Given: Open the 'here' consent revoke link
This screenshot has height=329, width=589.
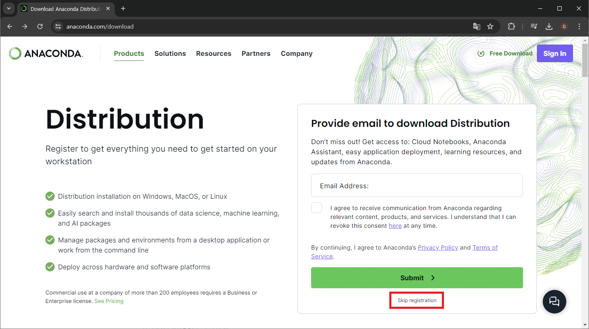Looking at the screenshot, I should pyautogui.click(x=395, y=226).
